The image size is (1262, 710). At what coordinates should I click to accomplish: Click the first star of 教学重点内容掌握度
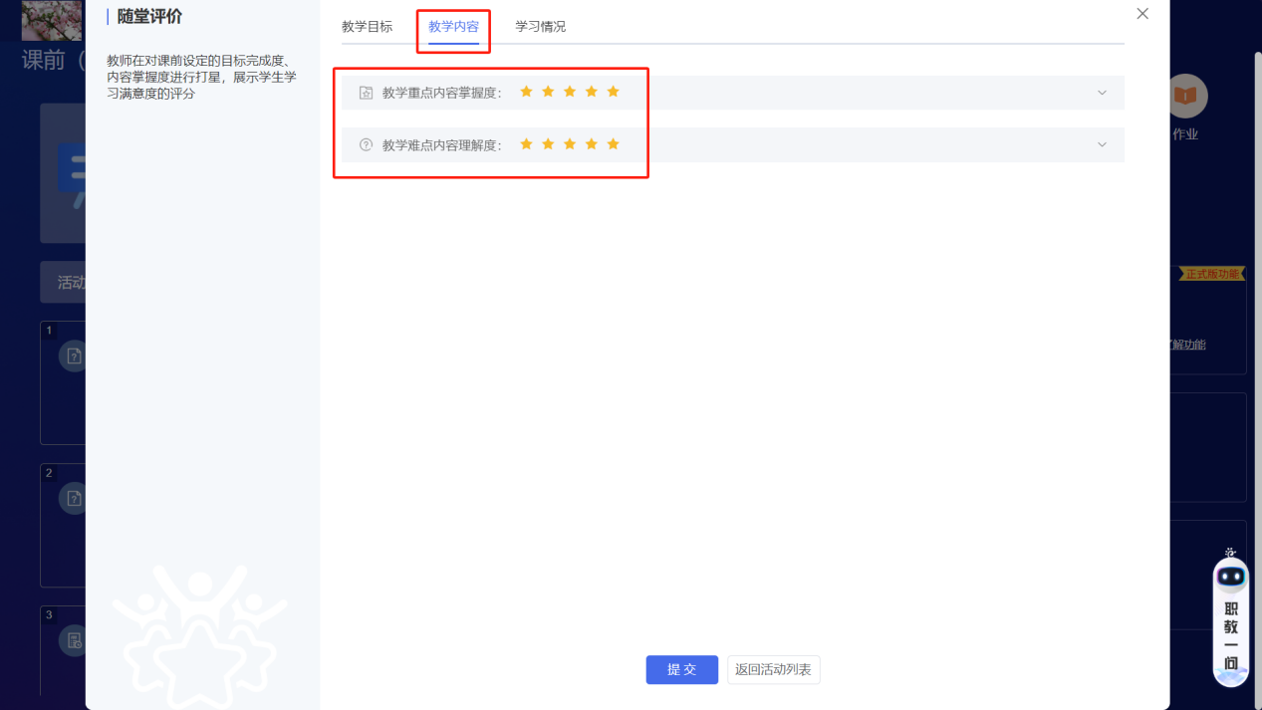point(526,91)
